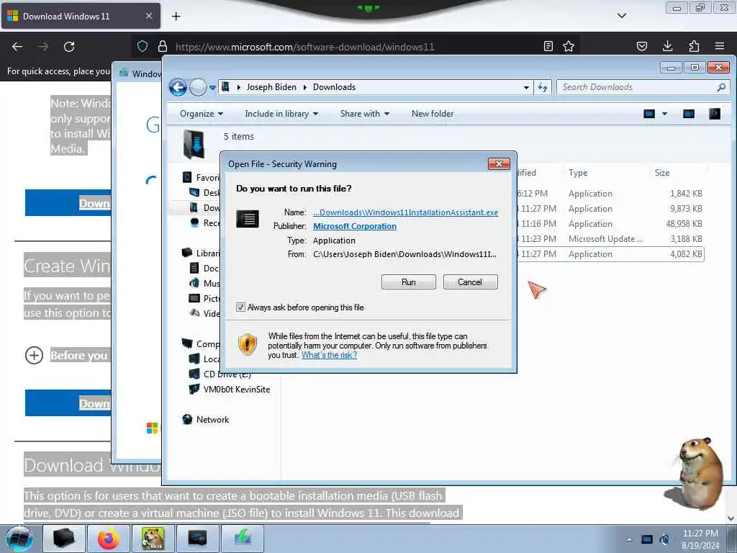Expand the Before you begin section
The width and height of the screenshot is (737, 553).
(34, 356)
